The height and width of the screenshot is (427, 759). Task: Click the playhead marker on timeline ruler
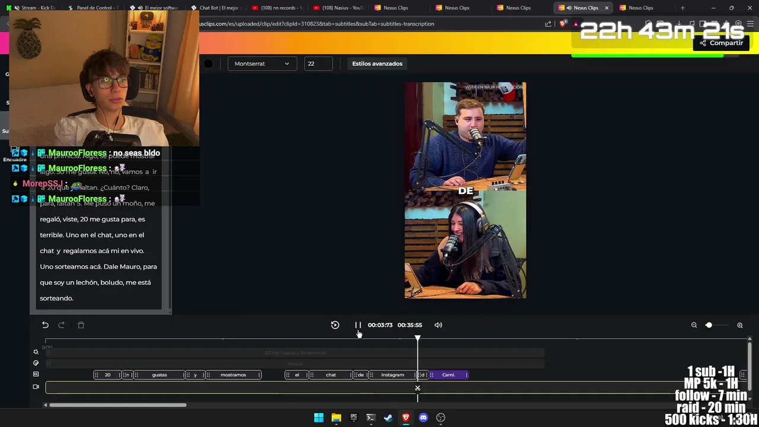tap(417, 338)
